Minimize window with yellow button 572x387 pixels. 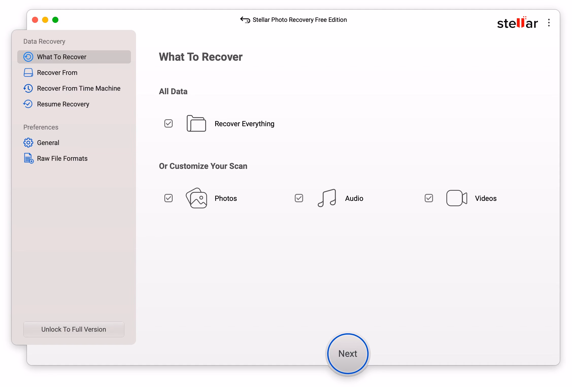pyautogui.click(x=45, y=20)
